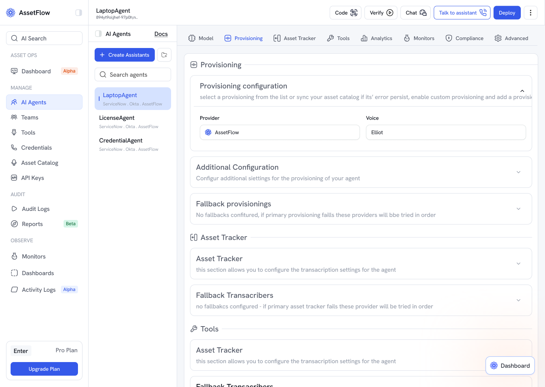Open the Monitors tab in the top tab bar

419,38
